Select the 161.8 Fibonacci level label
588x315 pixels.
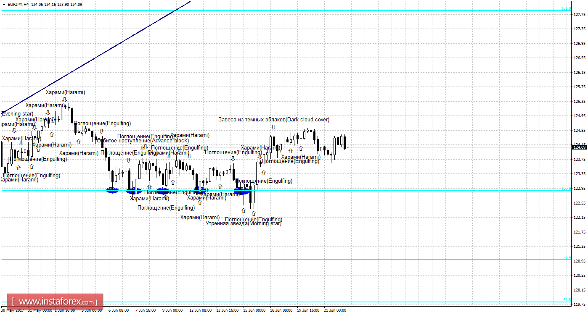pyautogui.click(x=566, y=8)
